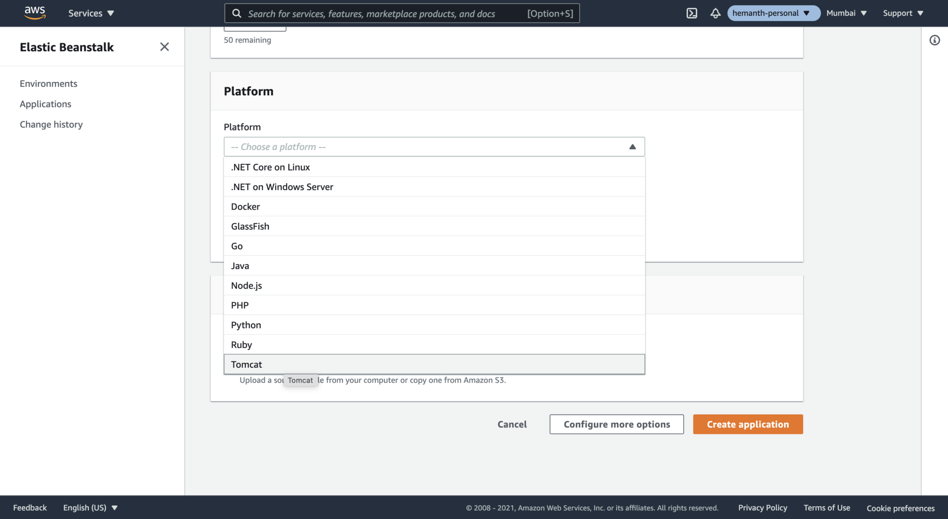
Task: Open Change history from the sidebar
Action: tap(51, 124)
